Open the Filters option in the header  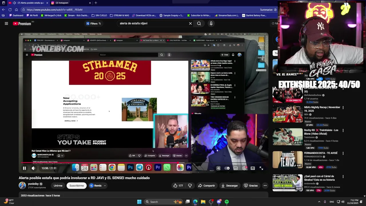click(x=94, y=23)
